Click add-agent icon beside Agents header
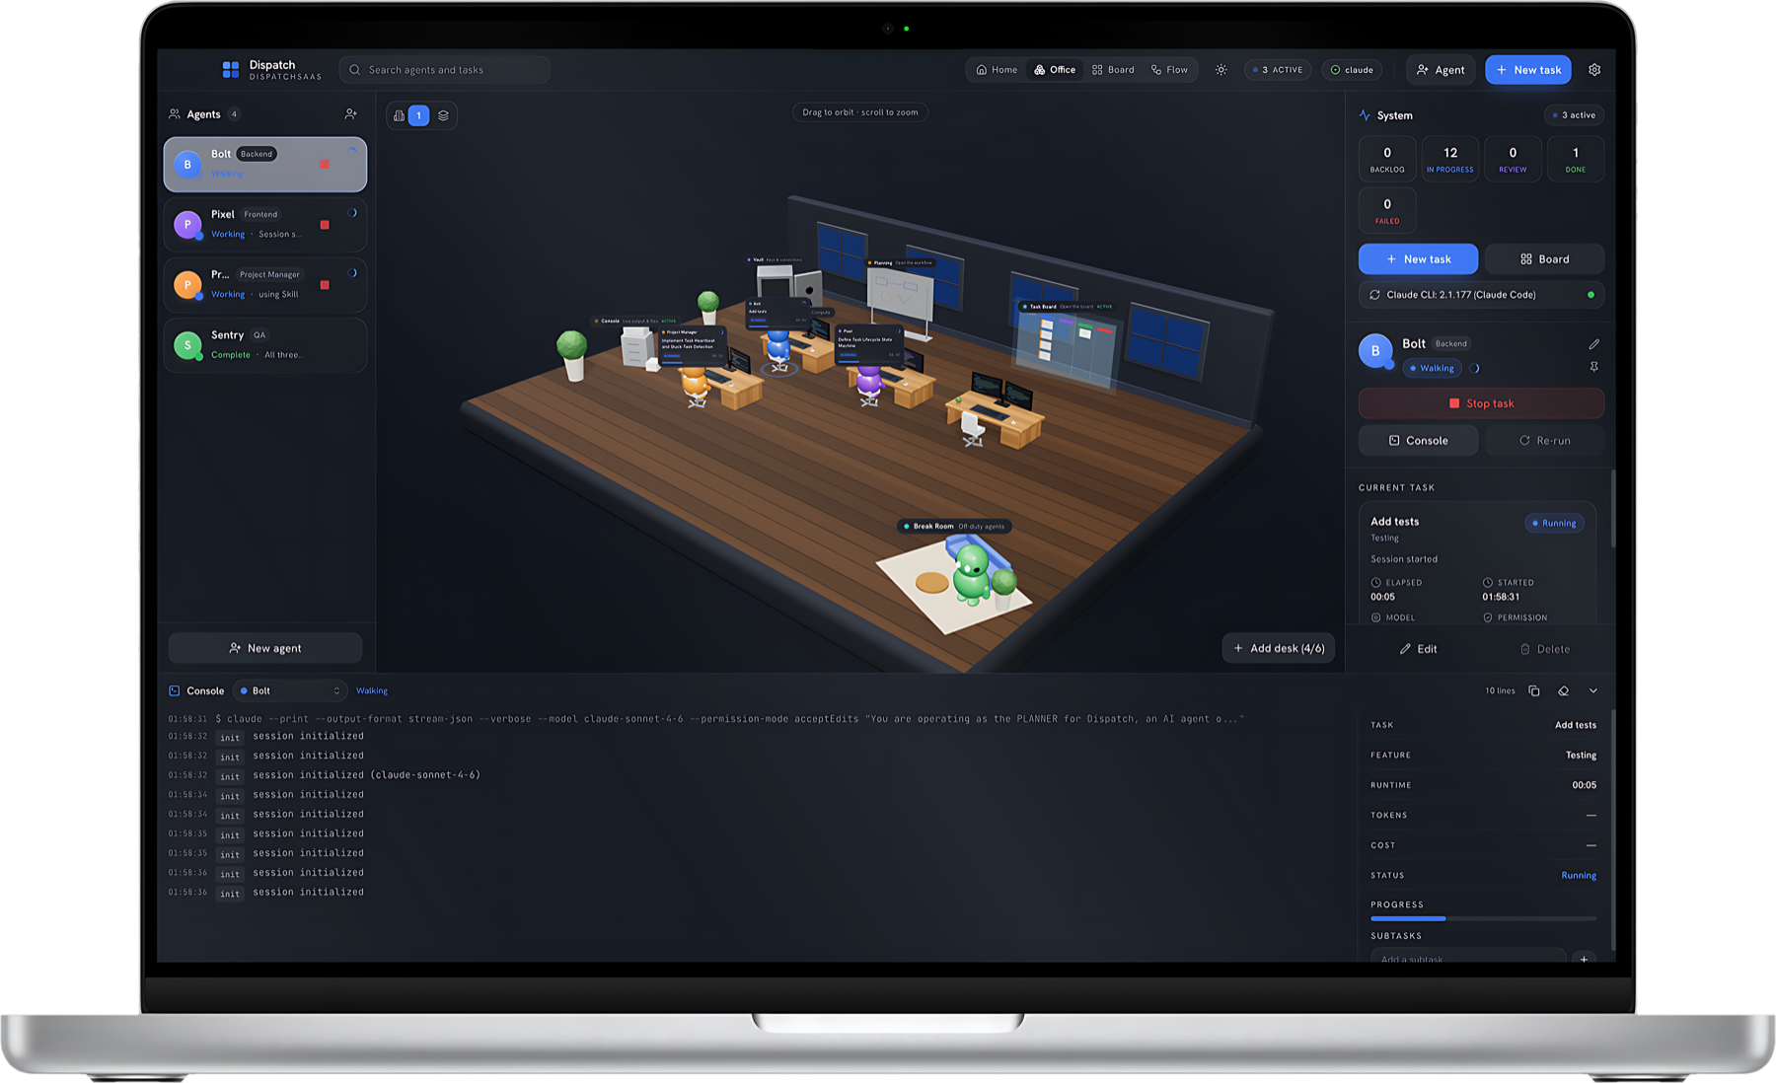This screenshot has height=1083, width=1776. (x=350, y=114)
